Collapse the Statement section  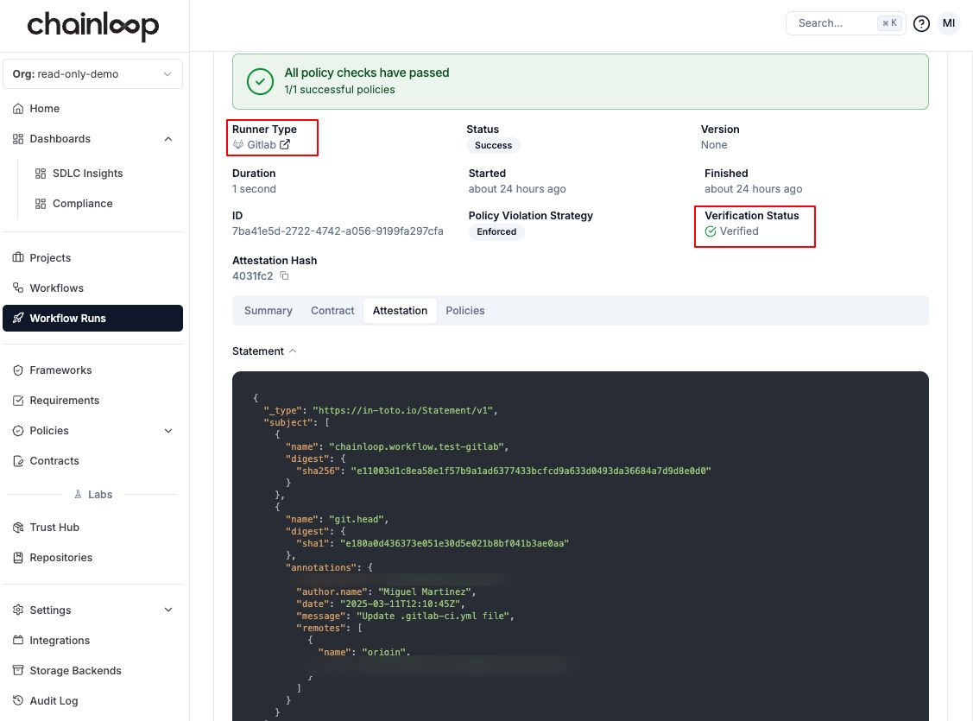click(x=292, y=351)
